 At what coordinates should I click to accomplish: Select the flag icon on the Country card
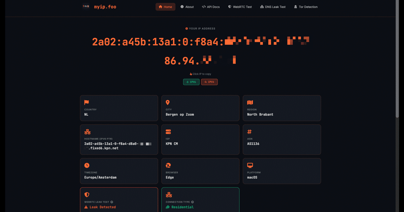[x=87, y=102]
